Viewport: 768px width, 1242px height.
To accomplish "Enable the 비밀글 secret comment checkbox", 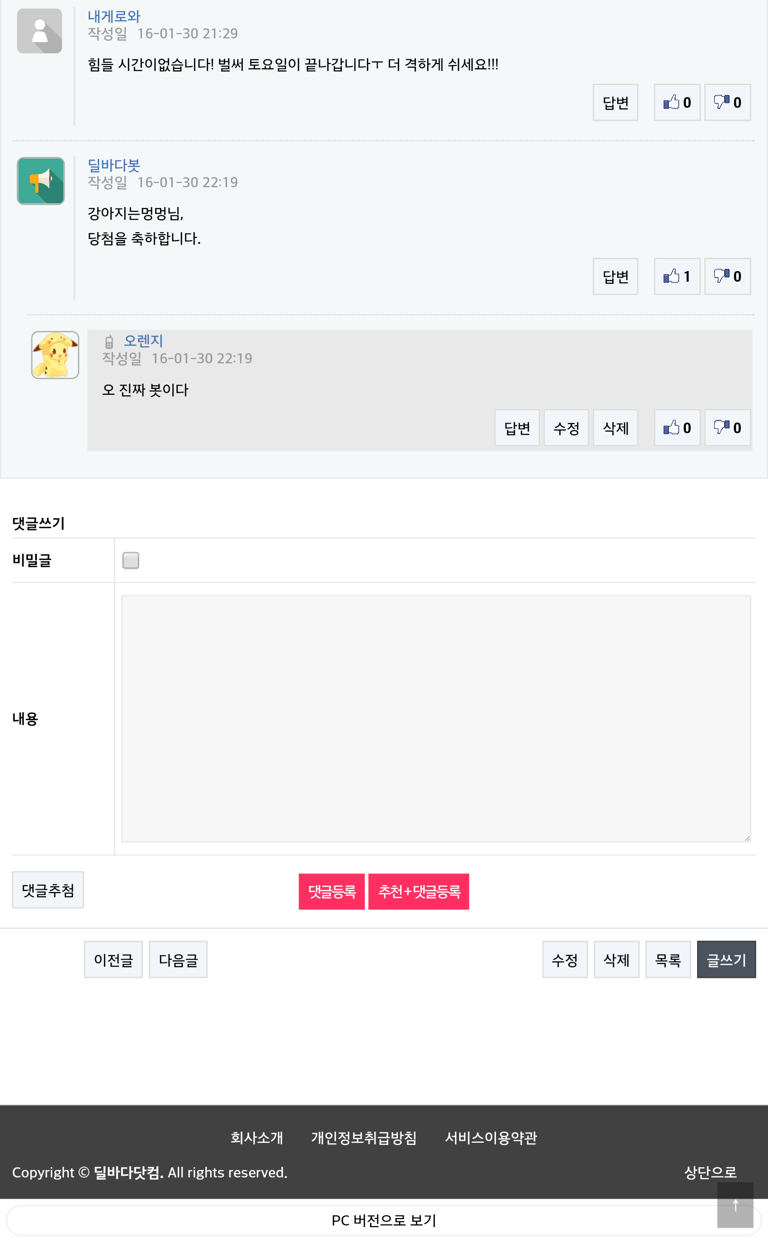I will (x=131, y=560).
